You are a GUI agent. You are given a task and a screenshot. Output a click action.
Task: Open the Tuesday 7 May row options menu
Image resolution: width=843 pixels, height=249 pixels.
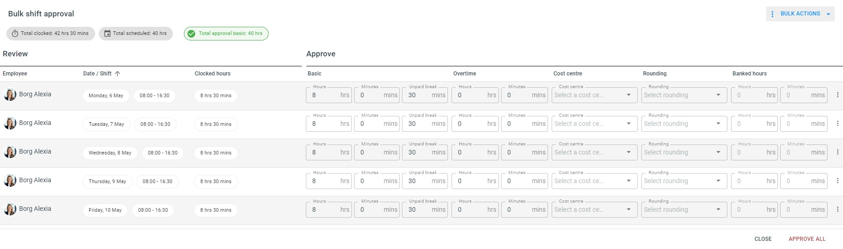838,124
